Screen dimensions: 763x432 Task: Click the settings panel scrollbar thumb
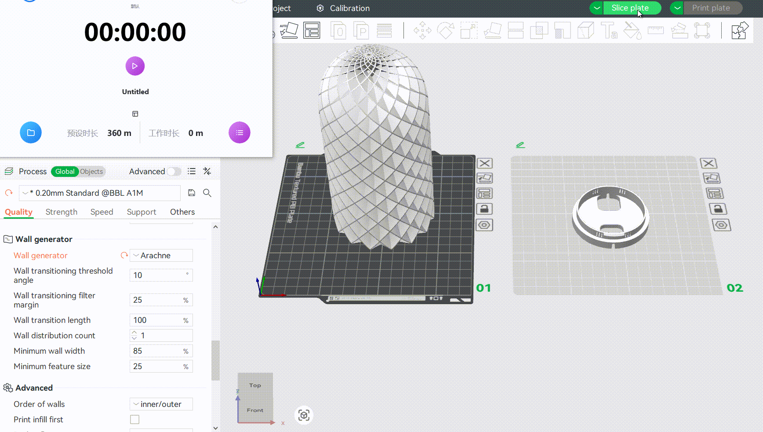215,360
